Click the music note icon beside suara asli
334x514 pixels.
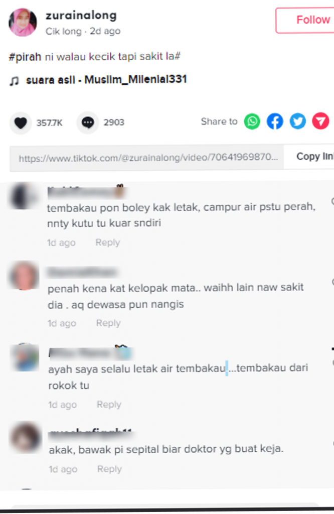coord(14,80)
